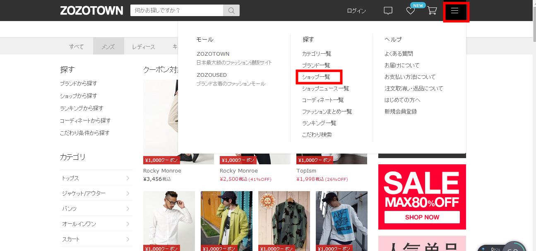Expand the オールインワン category arrow
536x251 pixels.
pyautogui.click(x=127, y=224)
